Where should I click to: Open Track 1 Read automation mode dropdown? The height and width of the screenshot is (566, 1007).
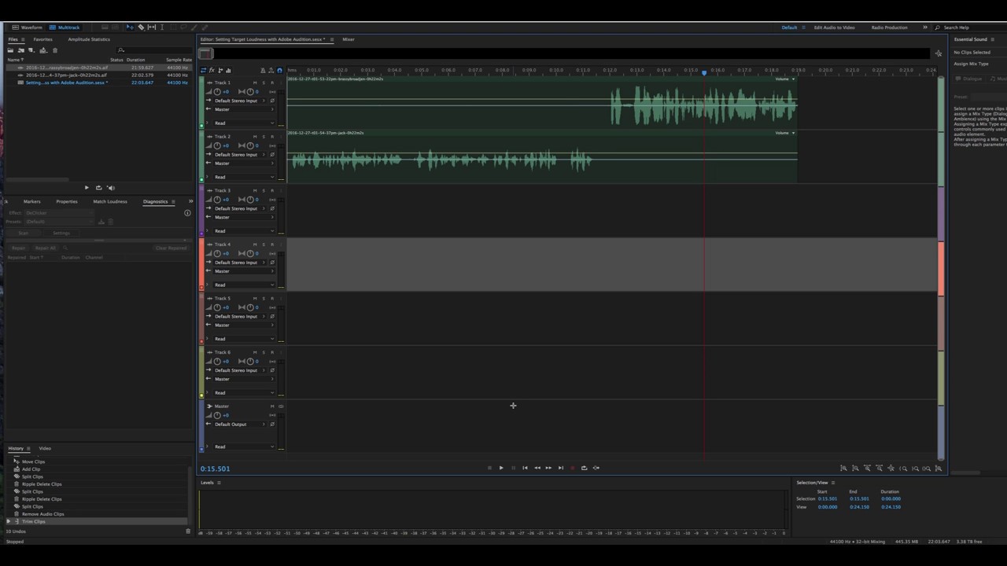243,123
